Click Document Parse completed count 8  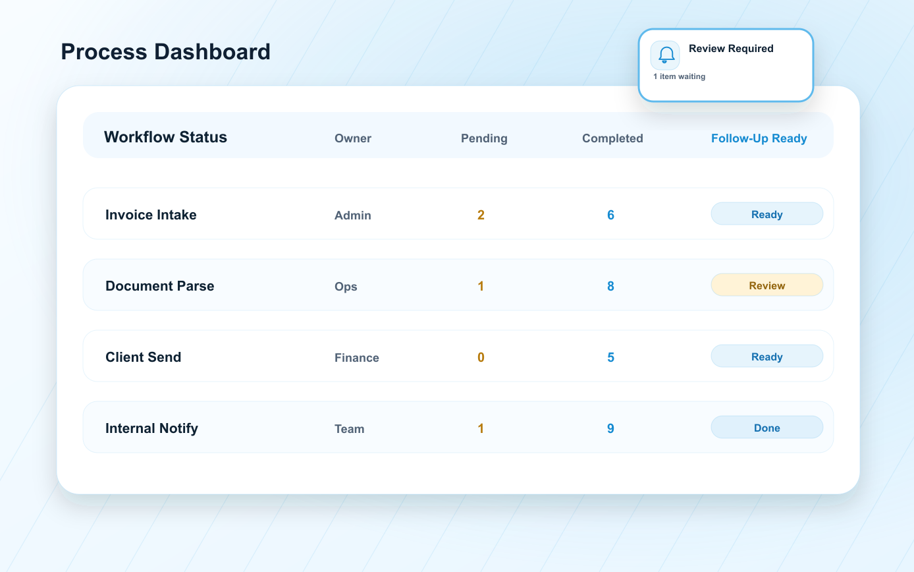(x=610, y=286)
